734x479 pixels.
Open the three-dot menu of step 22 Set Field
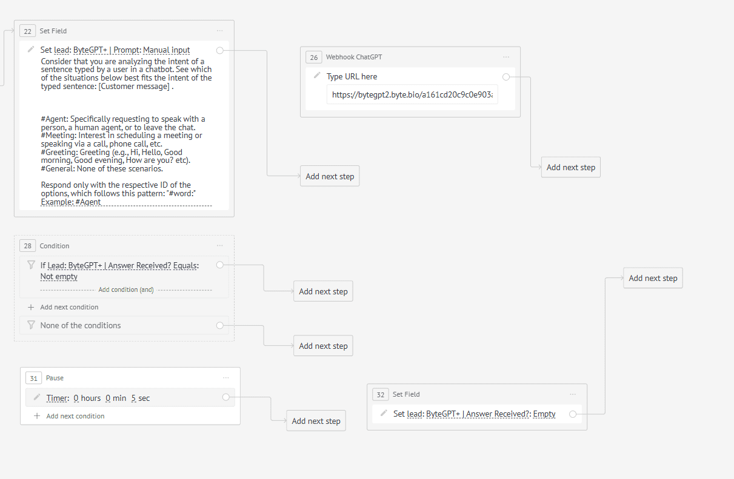(220, 30)
